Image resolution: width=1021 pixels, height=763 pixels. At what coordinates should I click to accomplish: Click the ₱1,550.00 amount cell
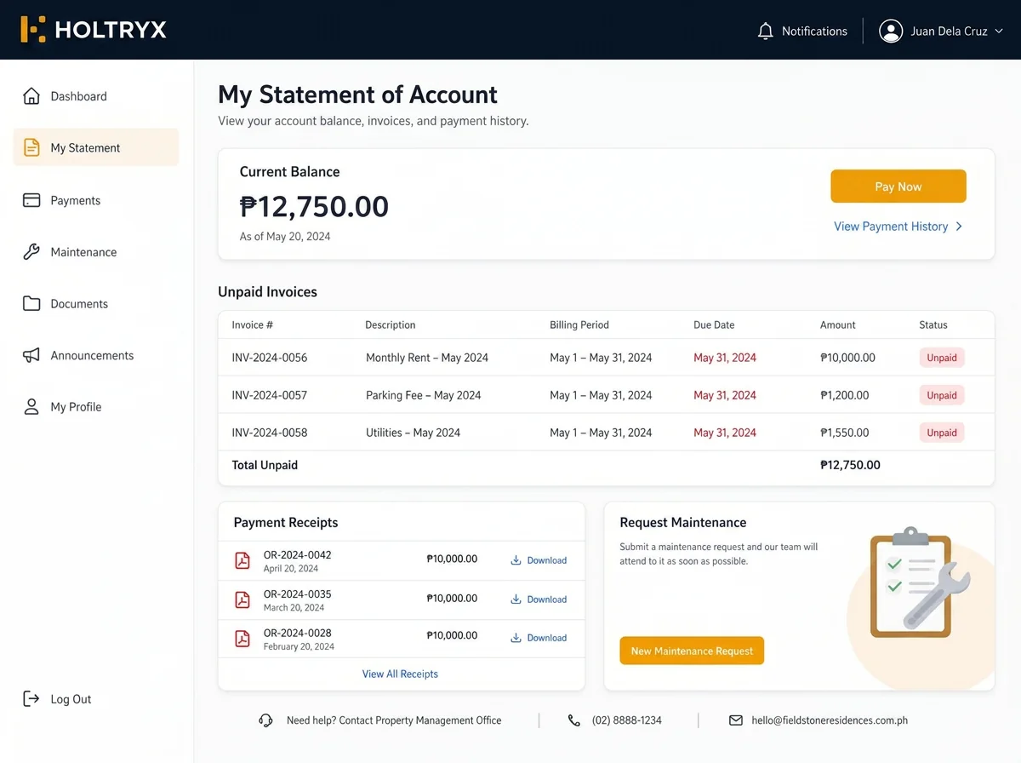click(x=845, y=433)
